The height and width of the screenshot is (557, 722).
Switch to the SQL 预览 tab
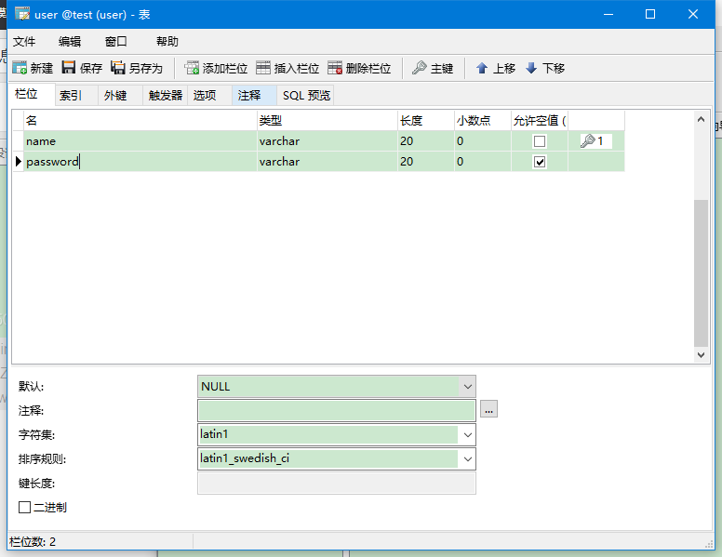tap(306, 95)
